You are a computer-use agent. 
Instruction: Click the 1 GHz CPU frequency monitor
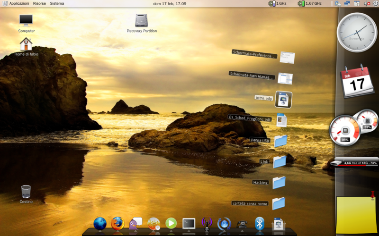[x=277, y=3]
